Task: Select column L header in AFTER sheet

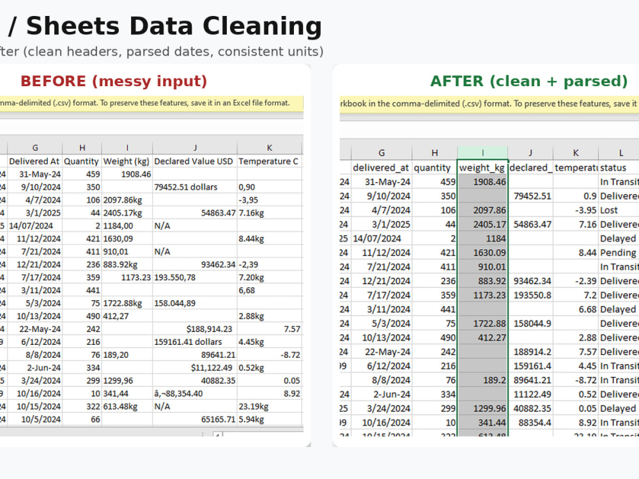Action: point(619,153)
